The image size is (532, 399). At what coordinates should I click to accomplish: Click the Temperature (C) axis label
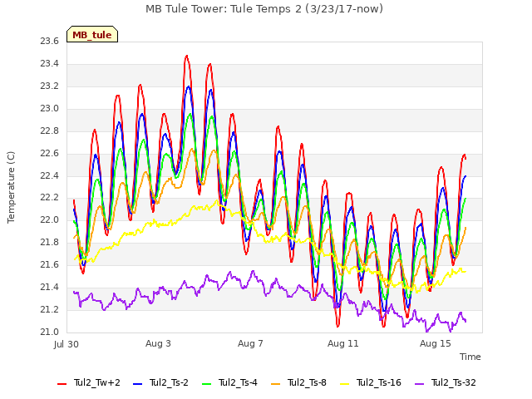point(11,187)
